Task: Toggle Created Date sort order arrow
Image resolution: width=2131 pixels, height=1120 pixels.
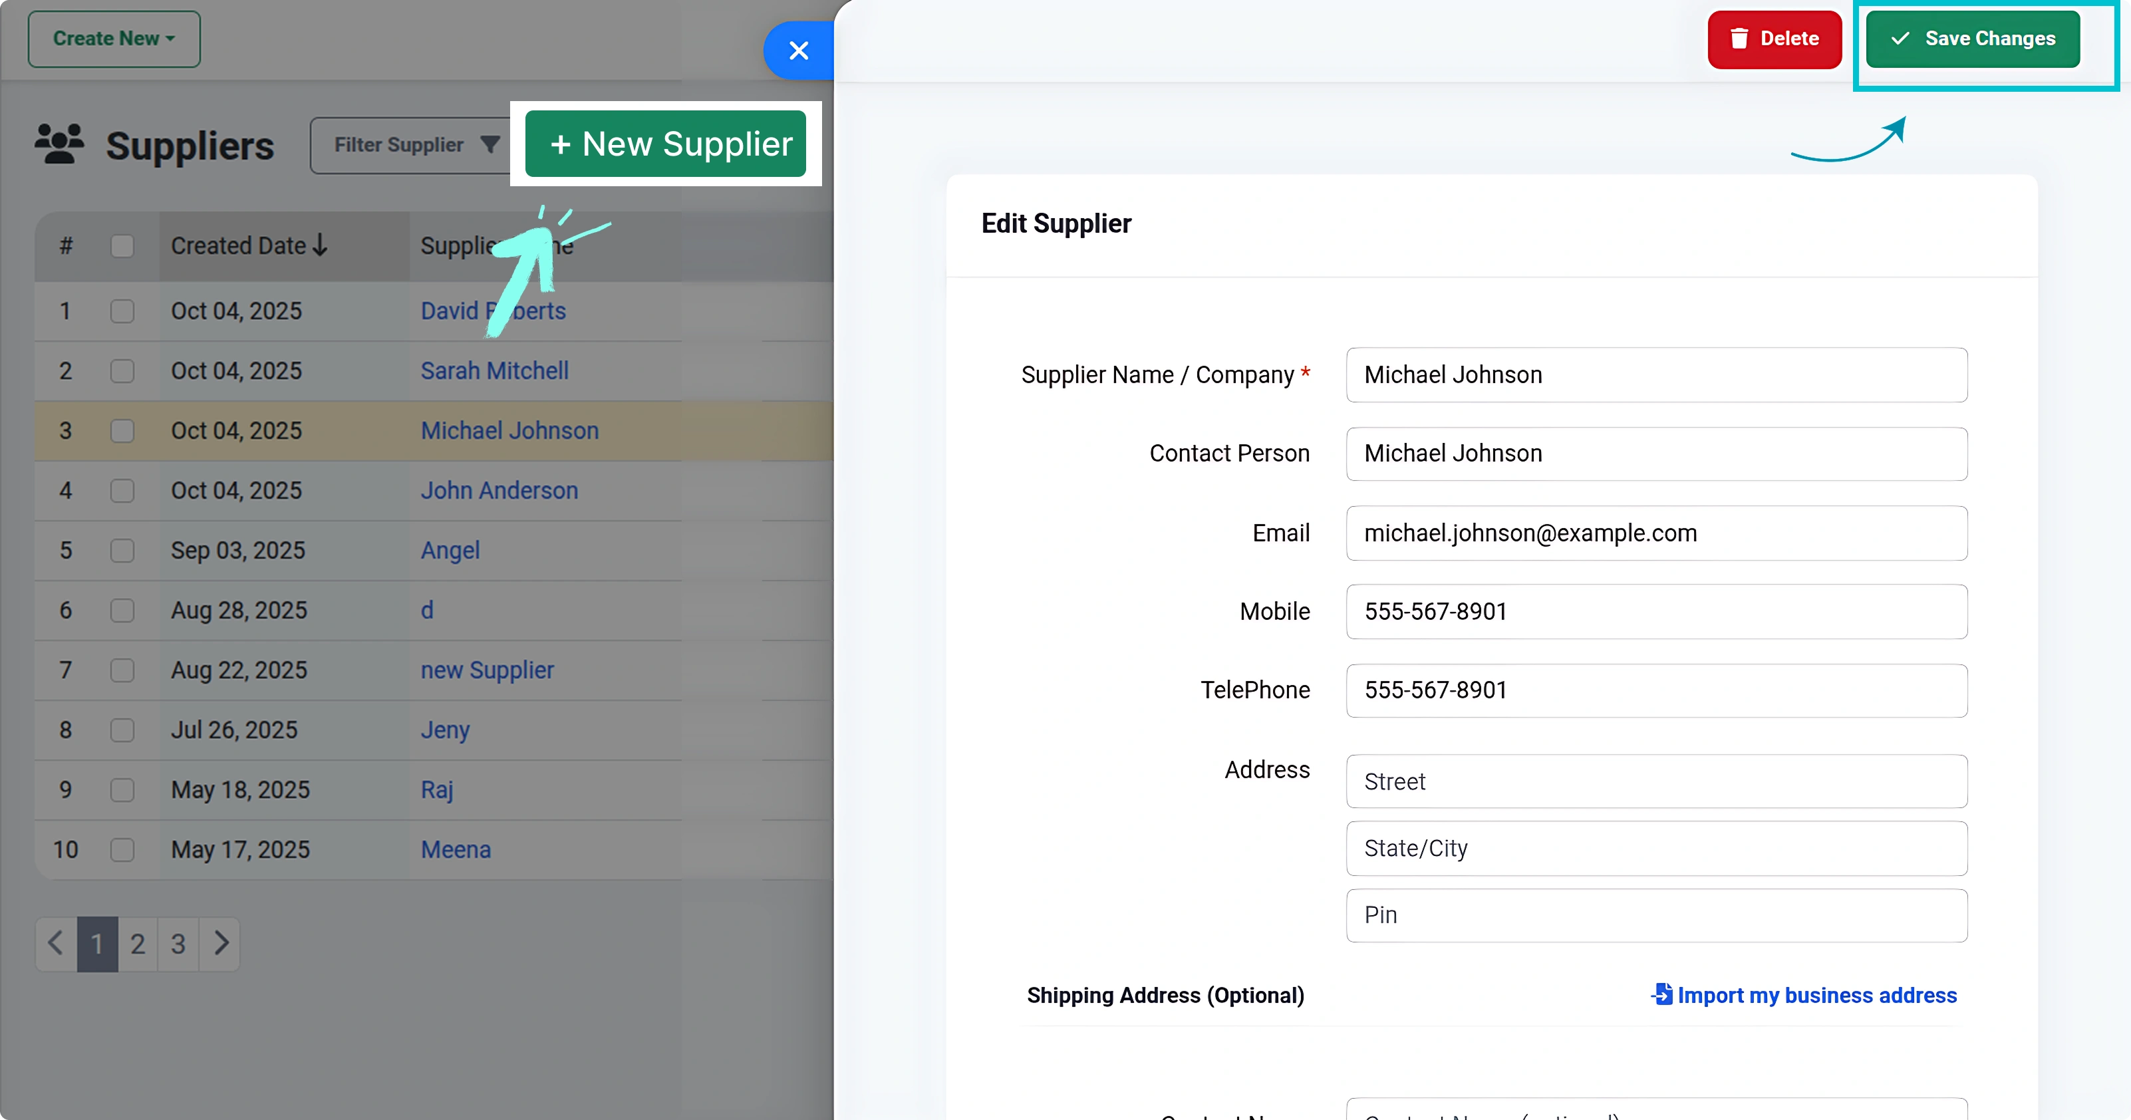Action: [x=321, y=245]
